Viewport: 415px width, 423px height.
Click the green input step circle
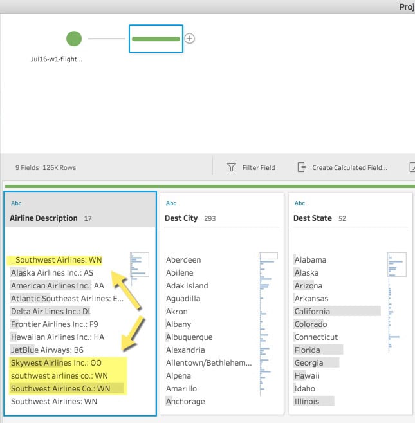(74, 39)
